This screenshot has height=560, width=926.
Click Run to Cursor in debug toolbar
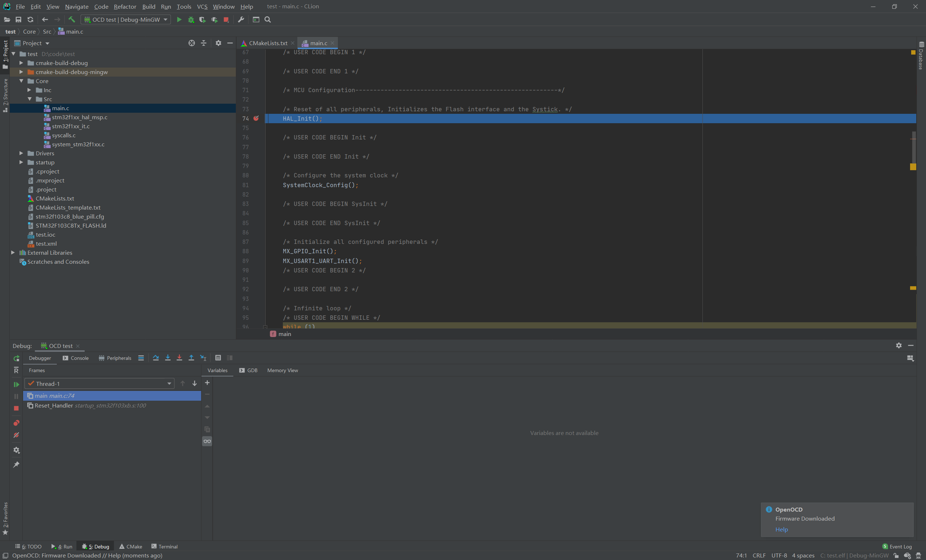pos(203,358)
